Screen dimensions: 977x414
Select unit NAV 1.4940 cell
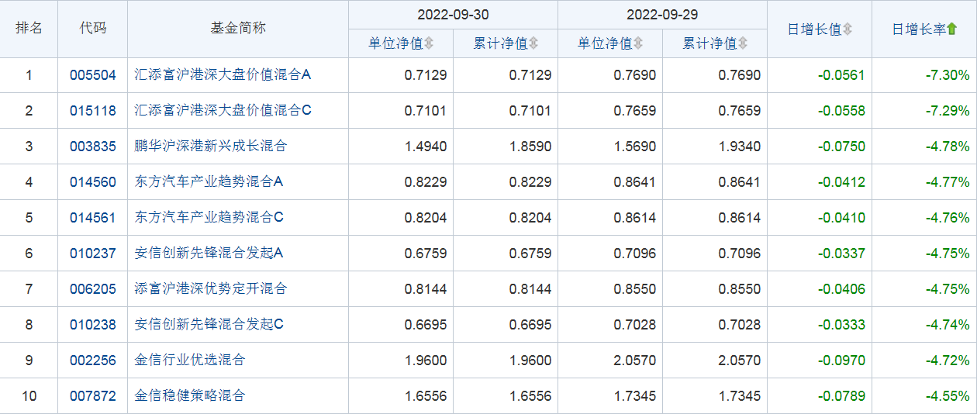pos(401,147)
